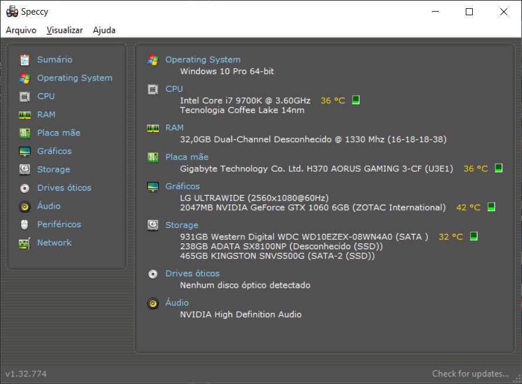The image size is (522, 384).
Task: Click the RAM icon in summary panel
Action: pos(153,128)
